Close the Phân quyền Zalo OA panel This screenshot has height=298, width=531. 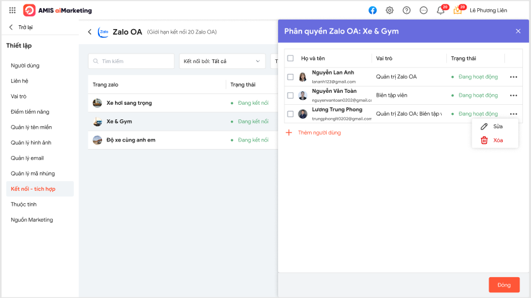tap(518, 31)
